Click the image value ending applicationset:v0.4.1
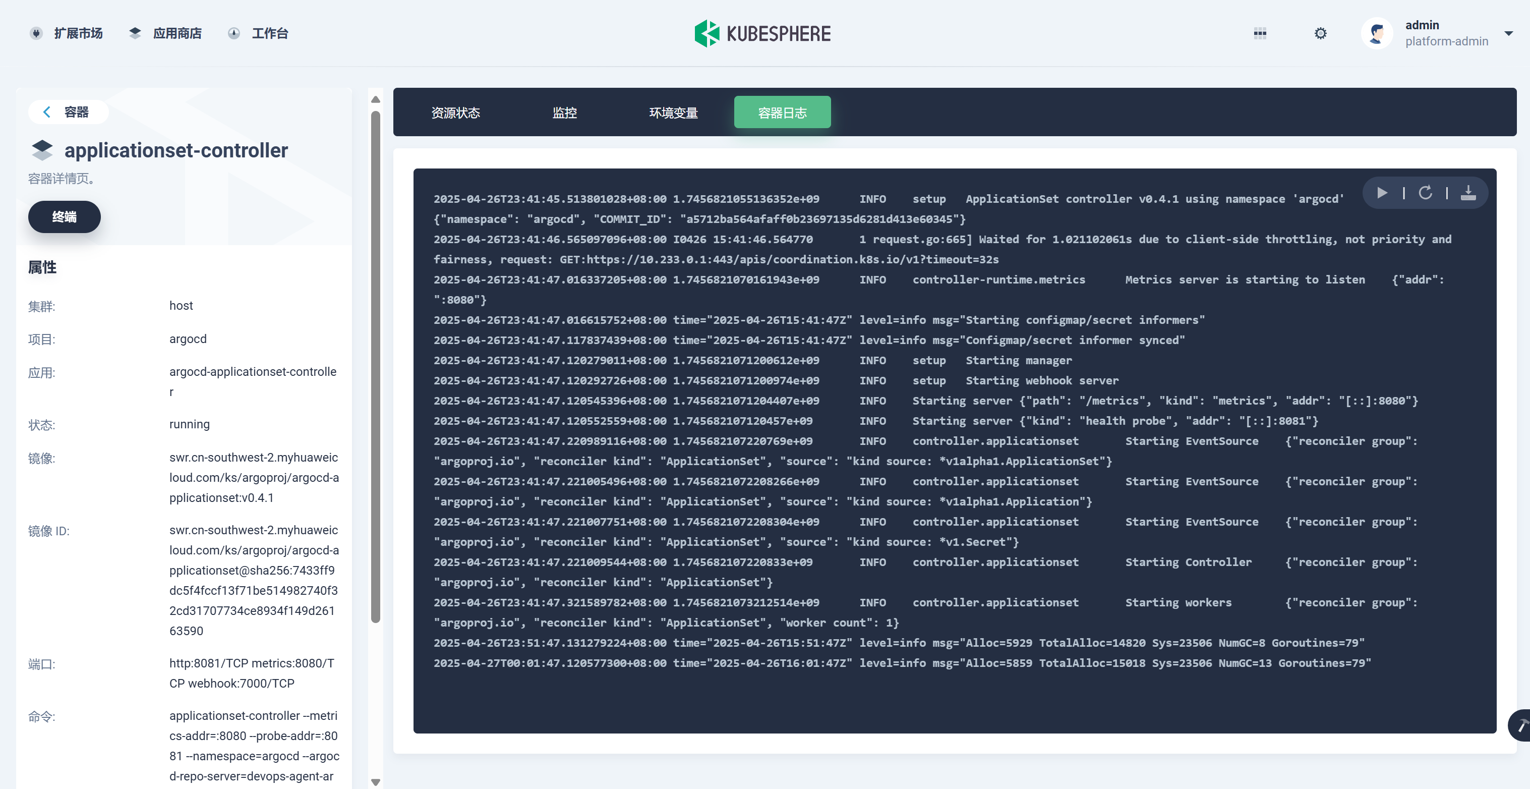The image size is (1530, 789). pyautogui.click(x=254, y=478)
